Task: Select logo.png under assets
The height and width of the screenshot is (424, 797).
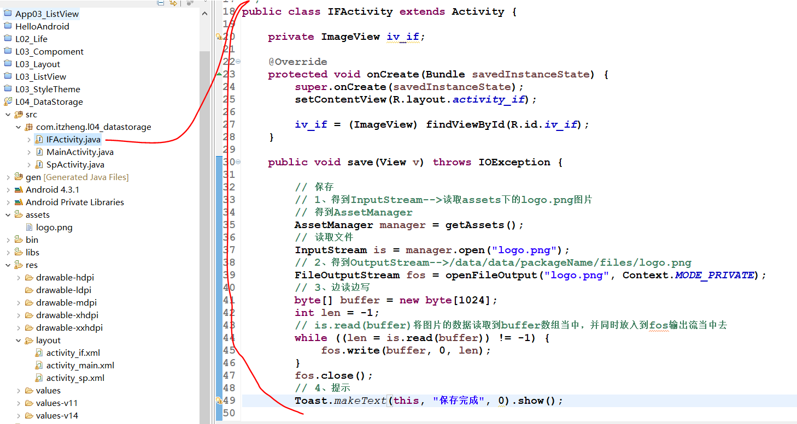Action: click(x=54, y=228)
